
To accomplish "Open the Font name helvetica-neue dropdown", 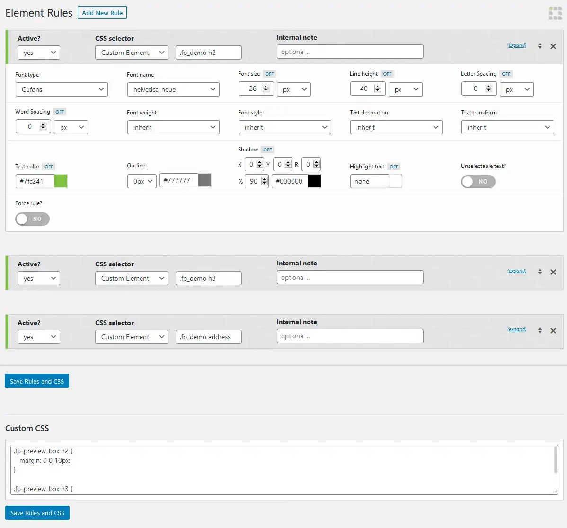I will 173,89.
